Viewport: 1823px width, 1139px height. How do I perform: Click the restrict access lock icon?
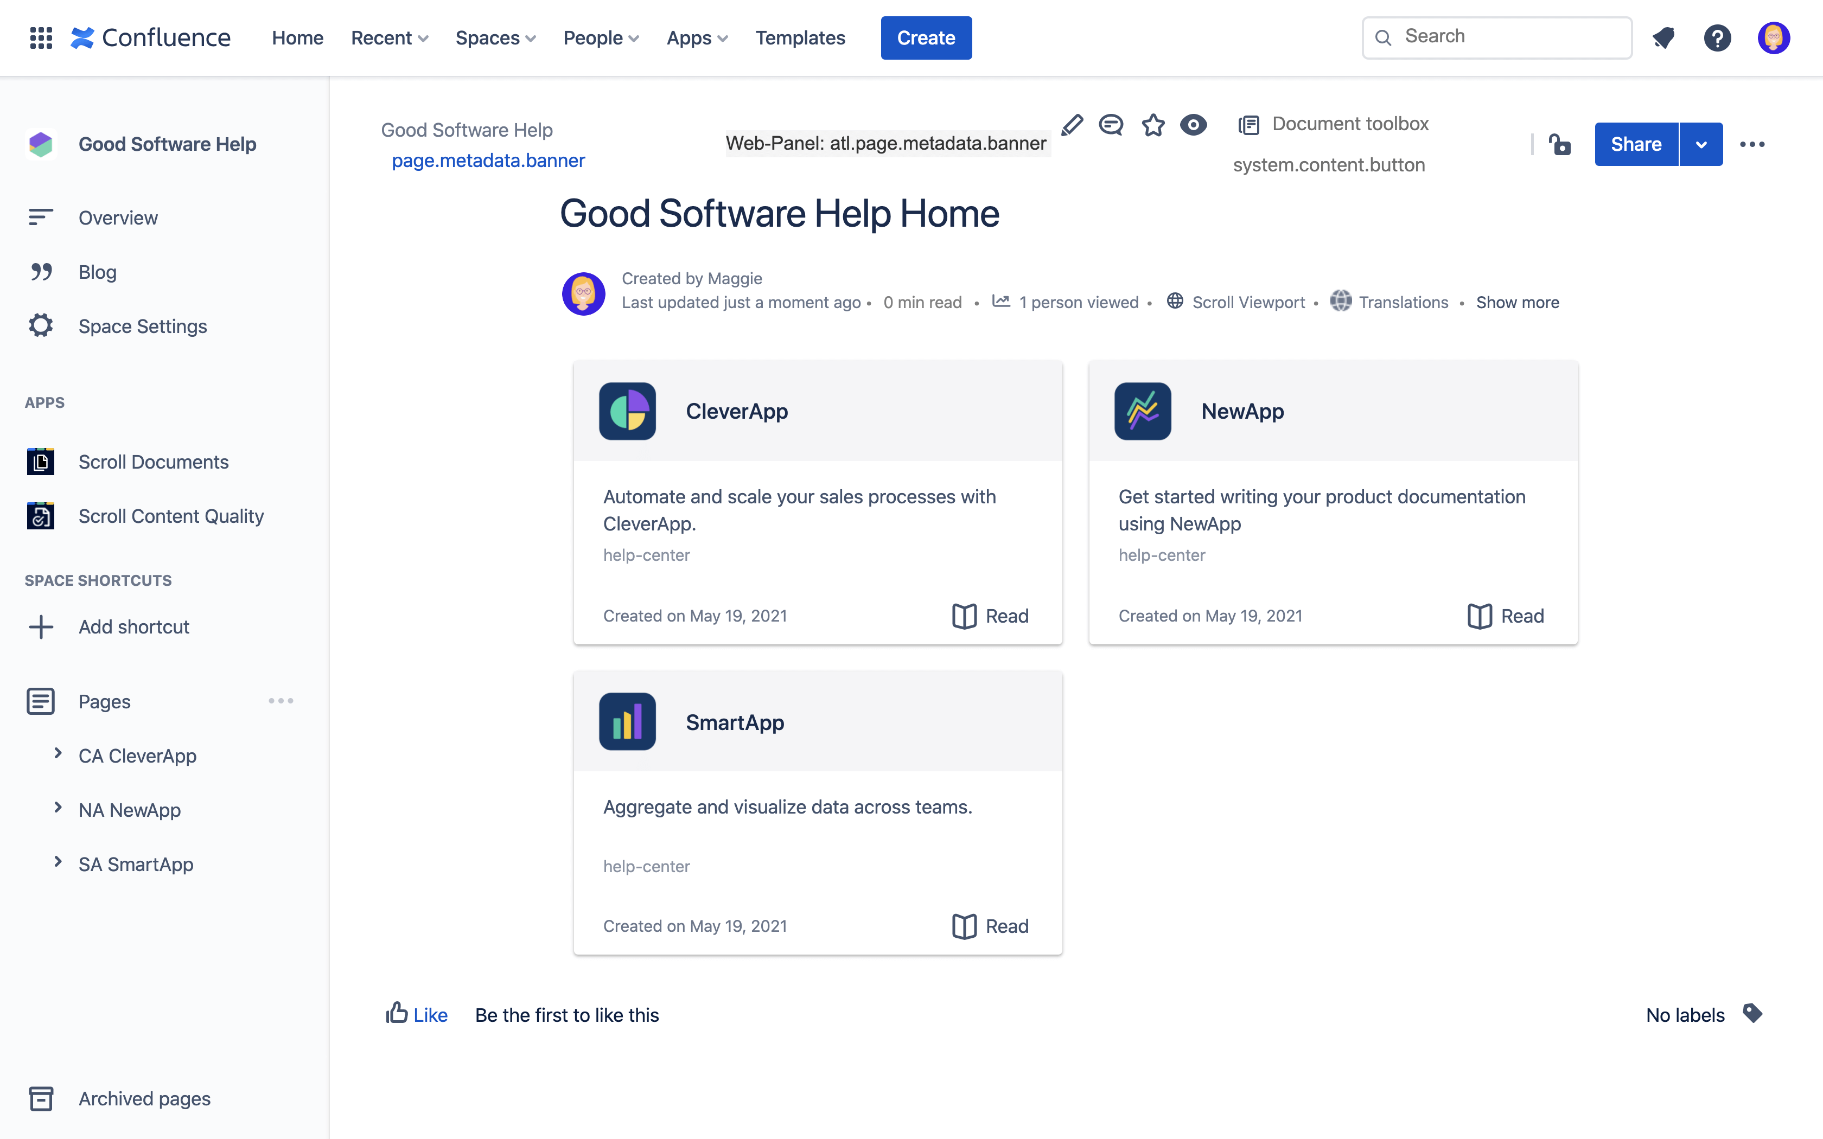tap(1559, 144)
